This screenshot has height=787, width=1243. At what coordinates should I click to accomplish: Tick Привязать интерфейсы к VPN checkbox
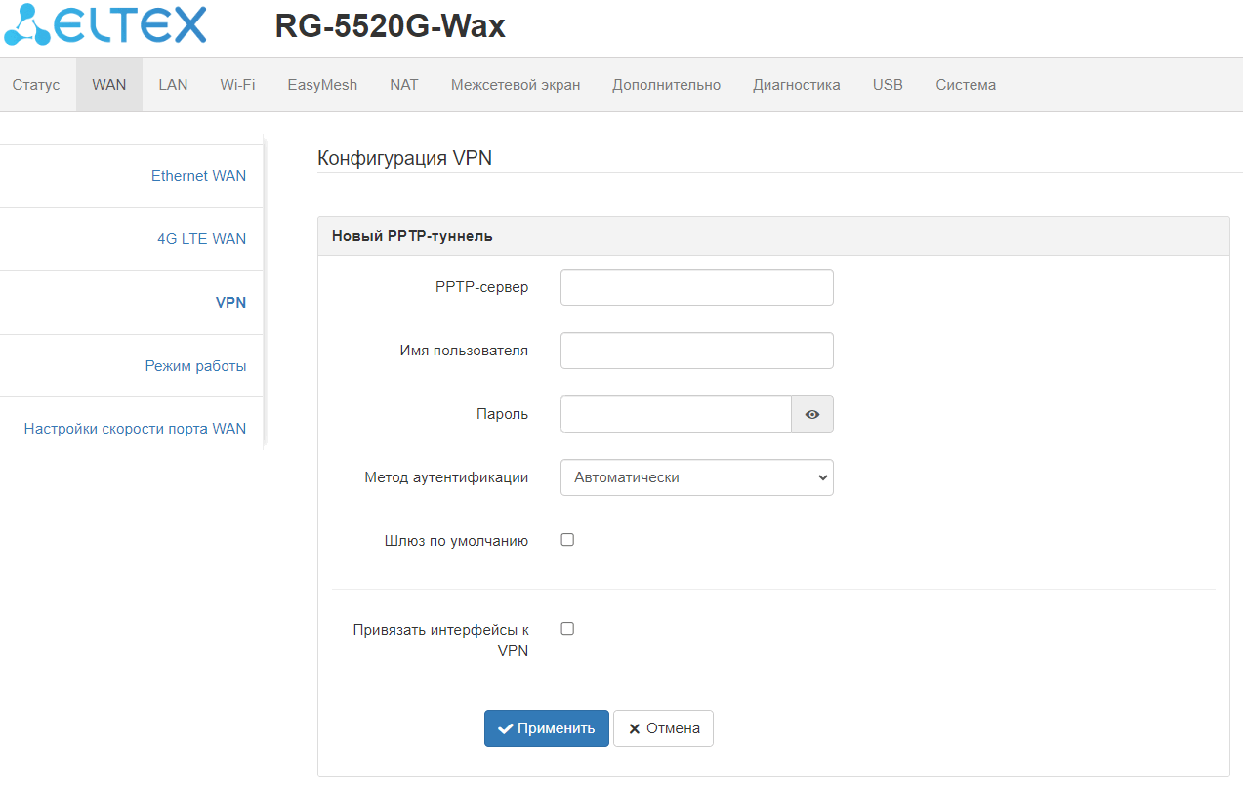(x=567, y=629)
